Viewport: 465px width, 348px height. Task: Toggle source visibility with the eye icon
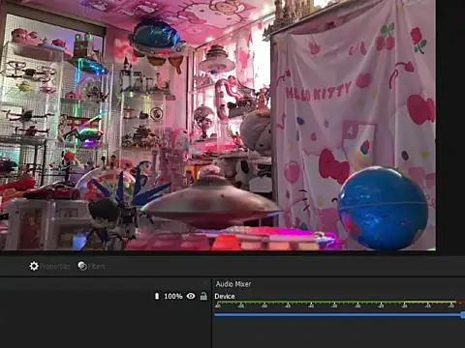[191, 296]
